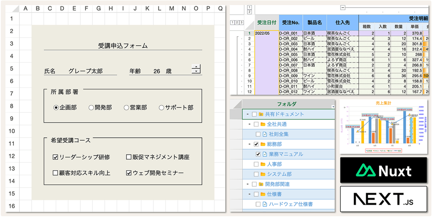Click the 共有ドキュメント folder icon
Screen dimensions: 432x217
tap(261, 114)
